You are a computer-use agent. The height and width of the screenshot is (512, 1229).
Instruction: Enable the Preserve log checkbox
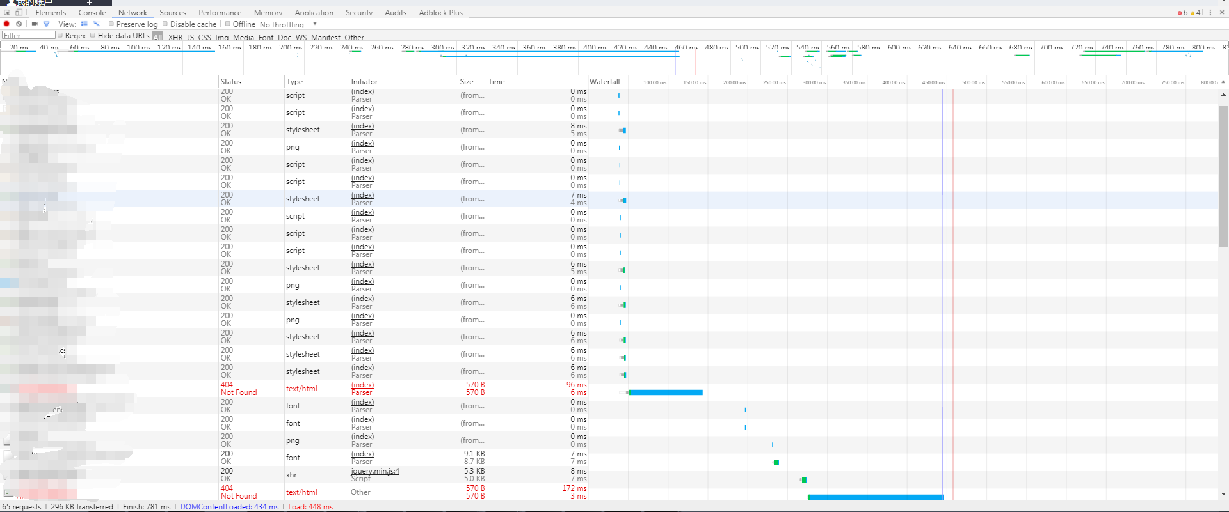click(x=111, y=24)
